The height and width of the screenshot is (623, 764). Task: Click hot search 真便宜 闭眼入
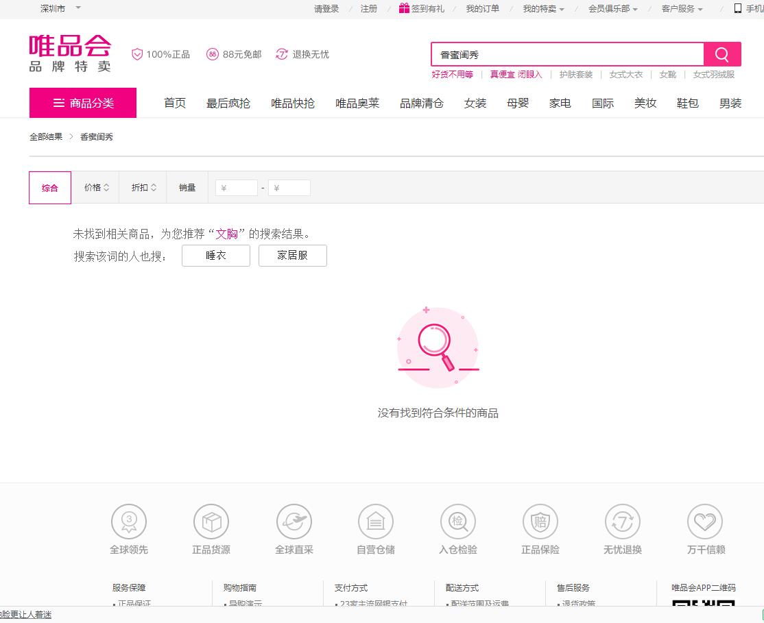[x=516, y=75]
